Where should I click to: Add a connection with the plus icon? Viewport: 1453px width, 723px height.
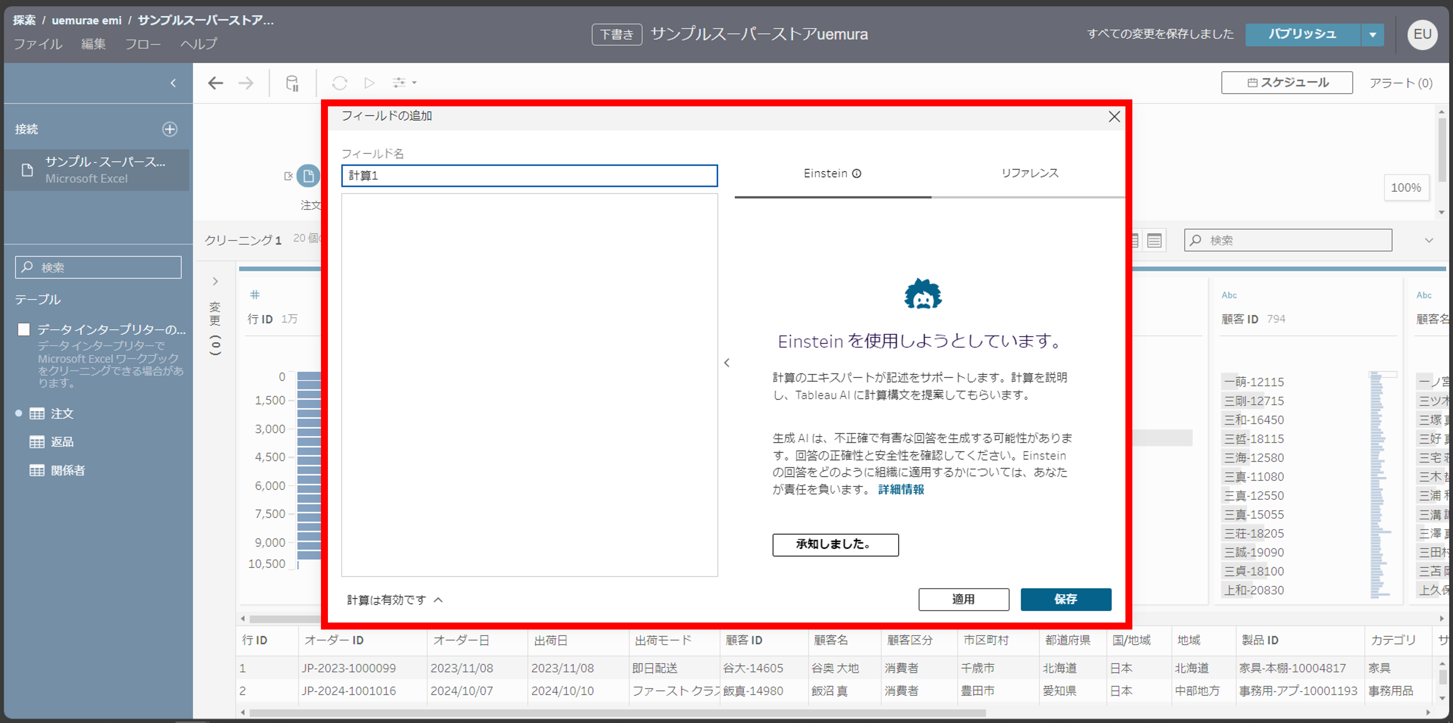170,129
